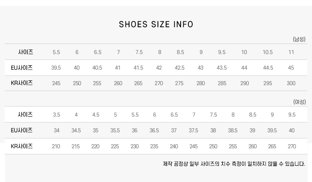This screenshot has width=312, height=182.
Task: Choose KR size 210 cell
Action: click(56, 146)
